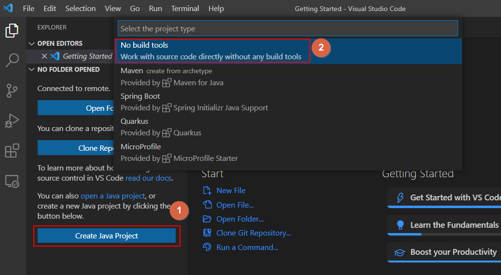Click the Run a Command palette icon

[x=207, y=247]
